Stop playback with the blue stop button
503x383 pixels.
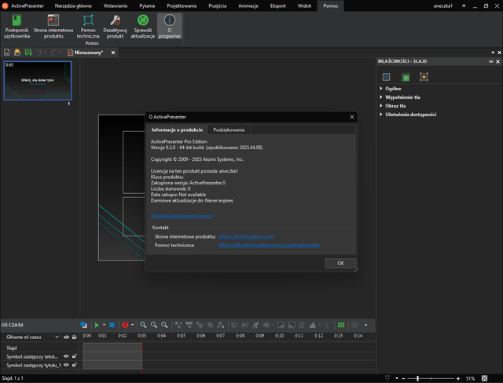(x=112, y=325)
